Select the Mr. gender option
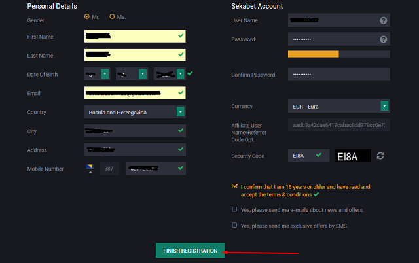 (87, 16)
